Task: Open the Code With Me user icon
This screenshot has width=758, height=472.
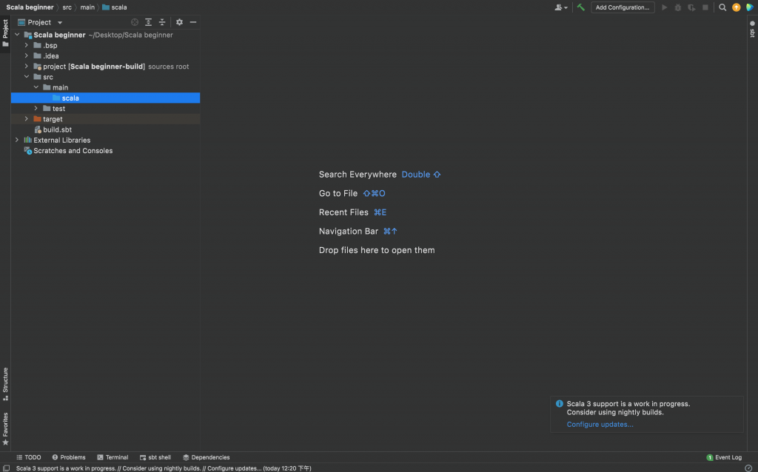Action: 561,7
